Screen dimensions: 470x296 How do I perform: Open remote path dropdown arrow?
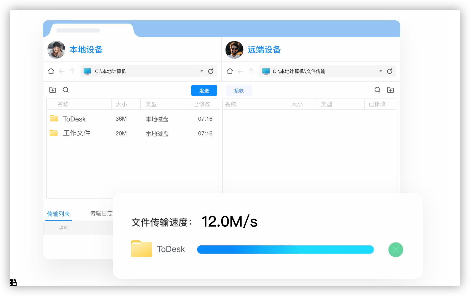point(381,71)
